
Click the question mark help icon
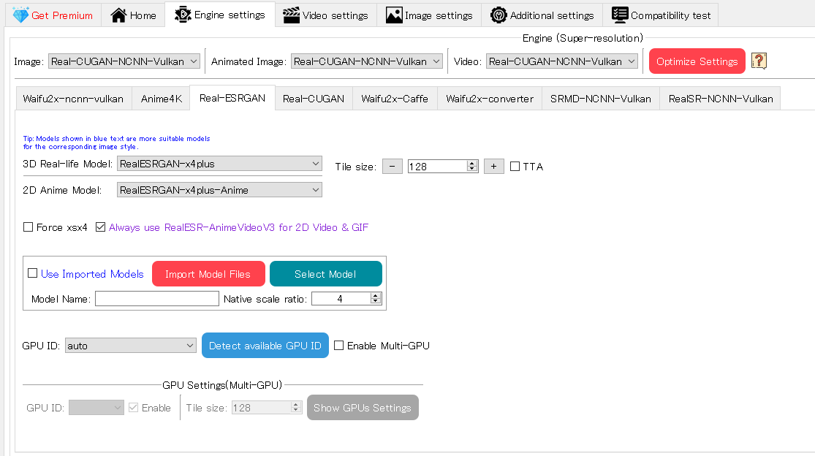pos(759,61)
